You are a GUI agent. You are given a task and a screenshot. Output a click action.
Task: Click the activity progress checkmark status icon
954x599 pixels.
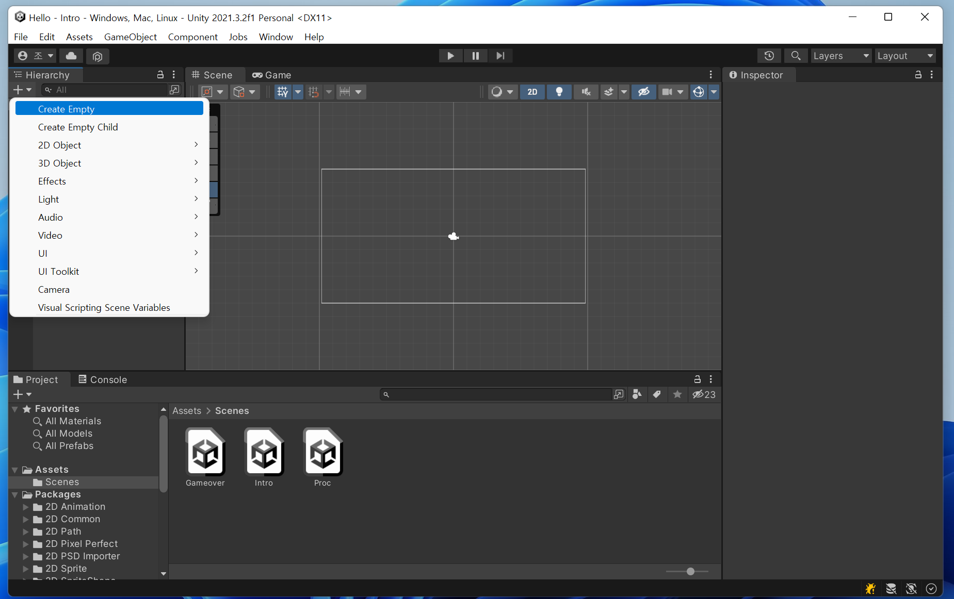coord(931,589)
